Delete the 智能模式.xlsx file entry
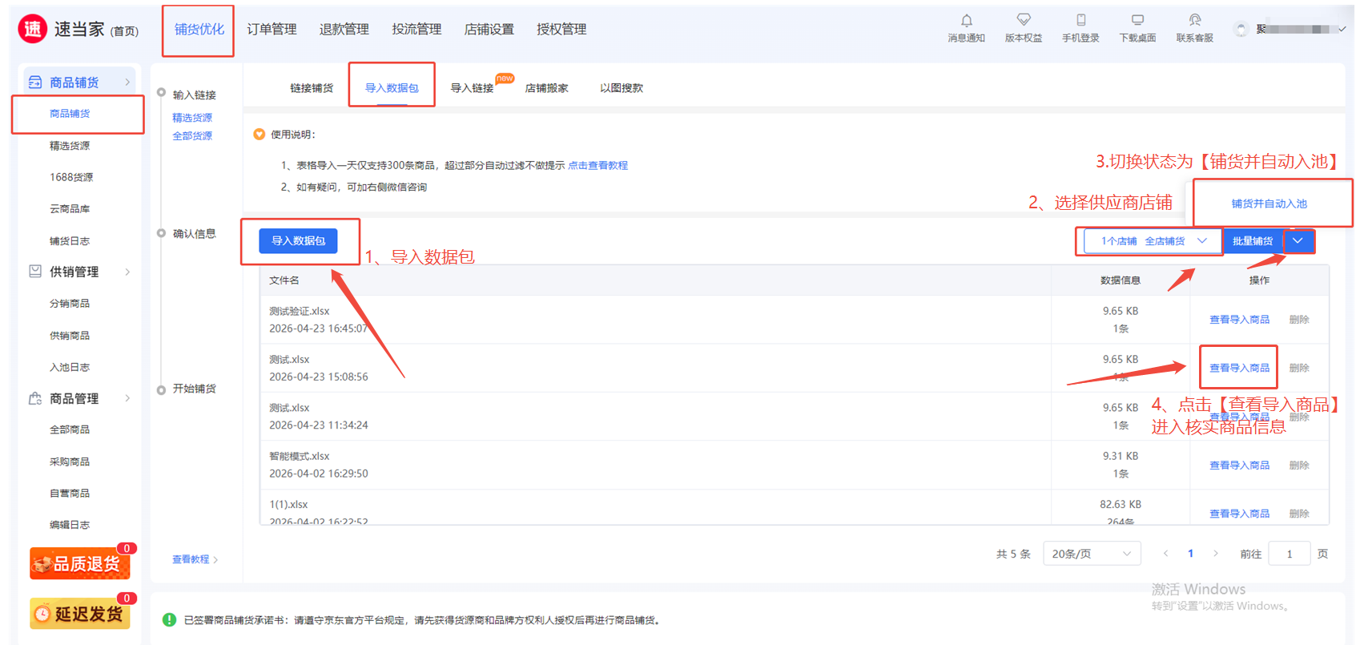The image size is (1364, 645). click(x=1299, y=466)
